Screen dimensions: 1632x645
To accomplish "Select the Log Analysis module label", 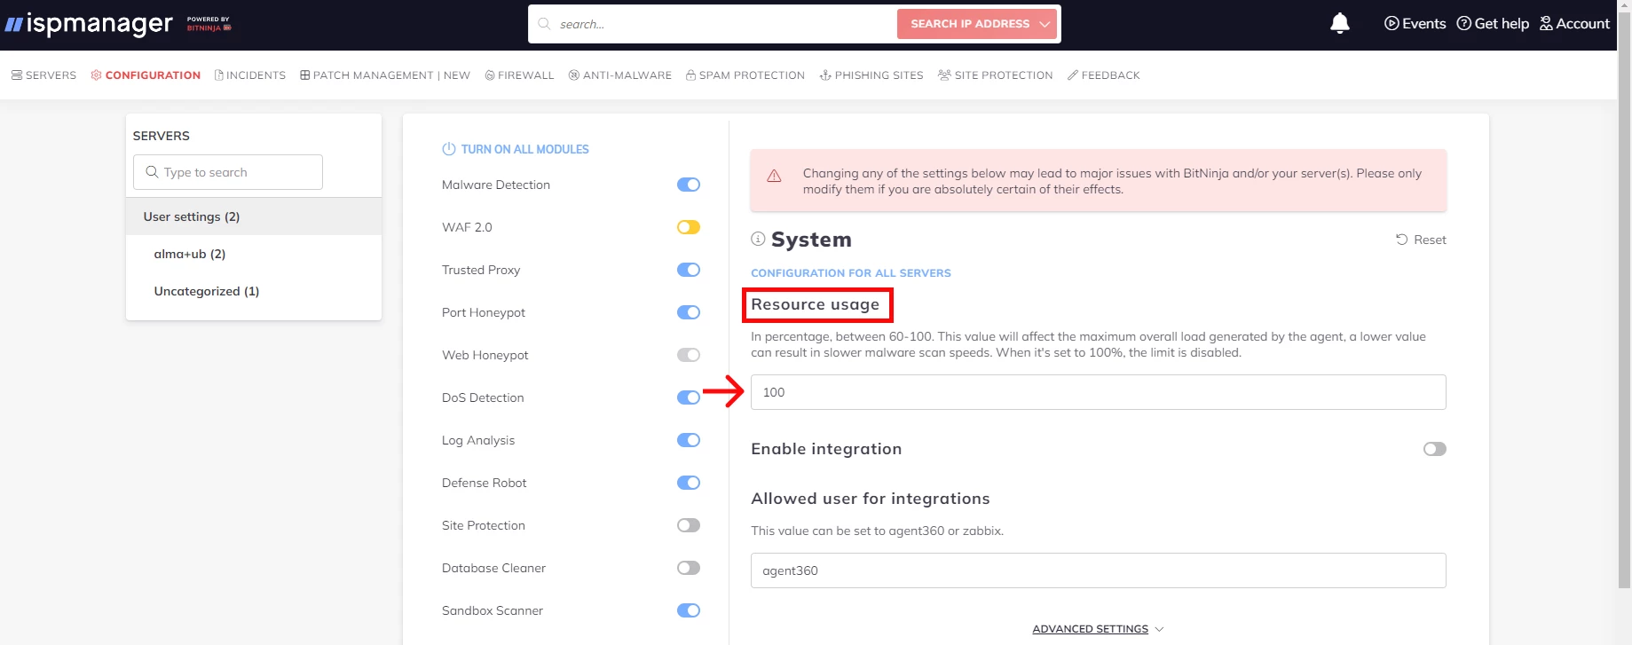I will [x=478, y=440].
